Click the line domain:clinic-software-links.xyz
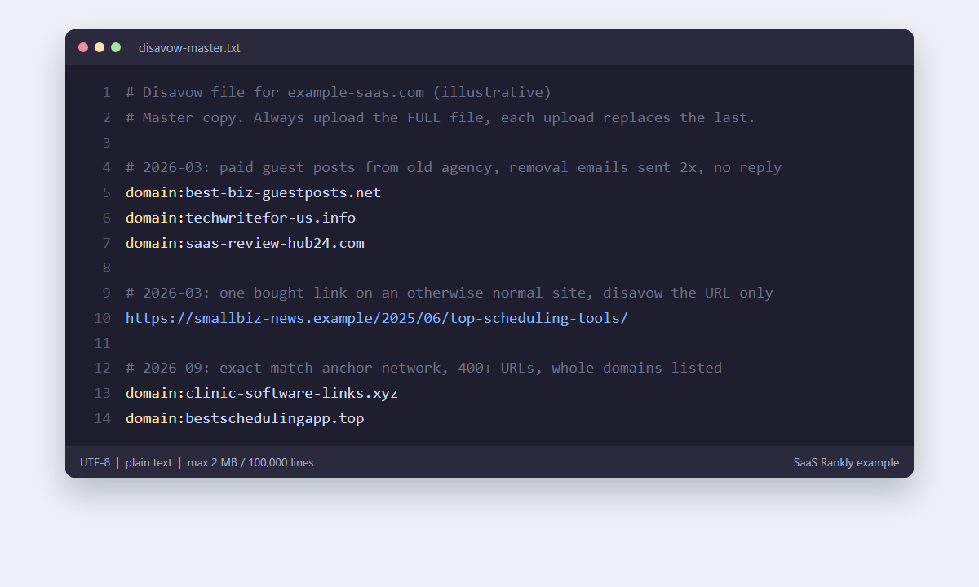The width and height of the screenshot is (979, 587). (x=262, y=393)
